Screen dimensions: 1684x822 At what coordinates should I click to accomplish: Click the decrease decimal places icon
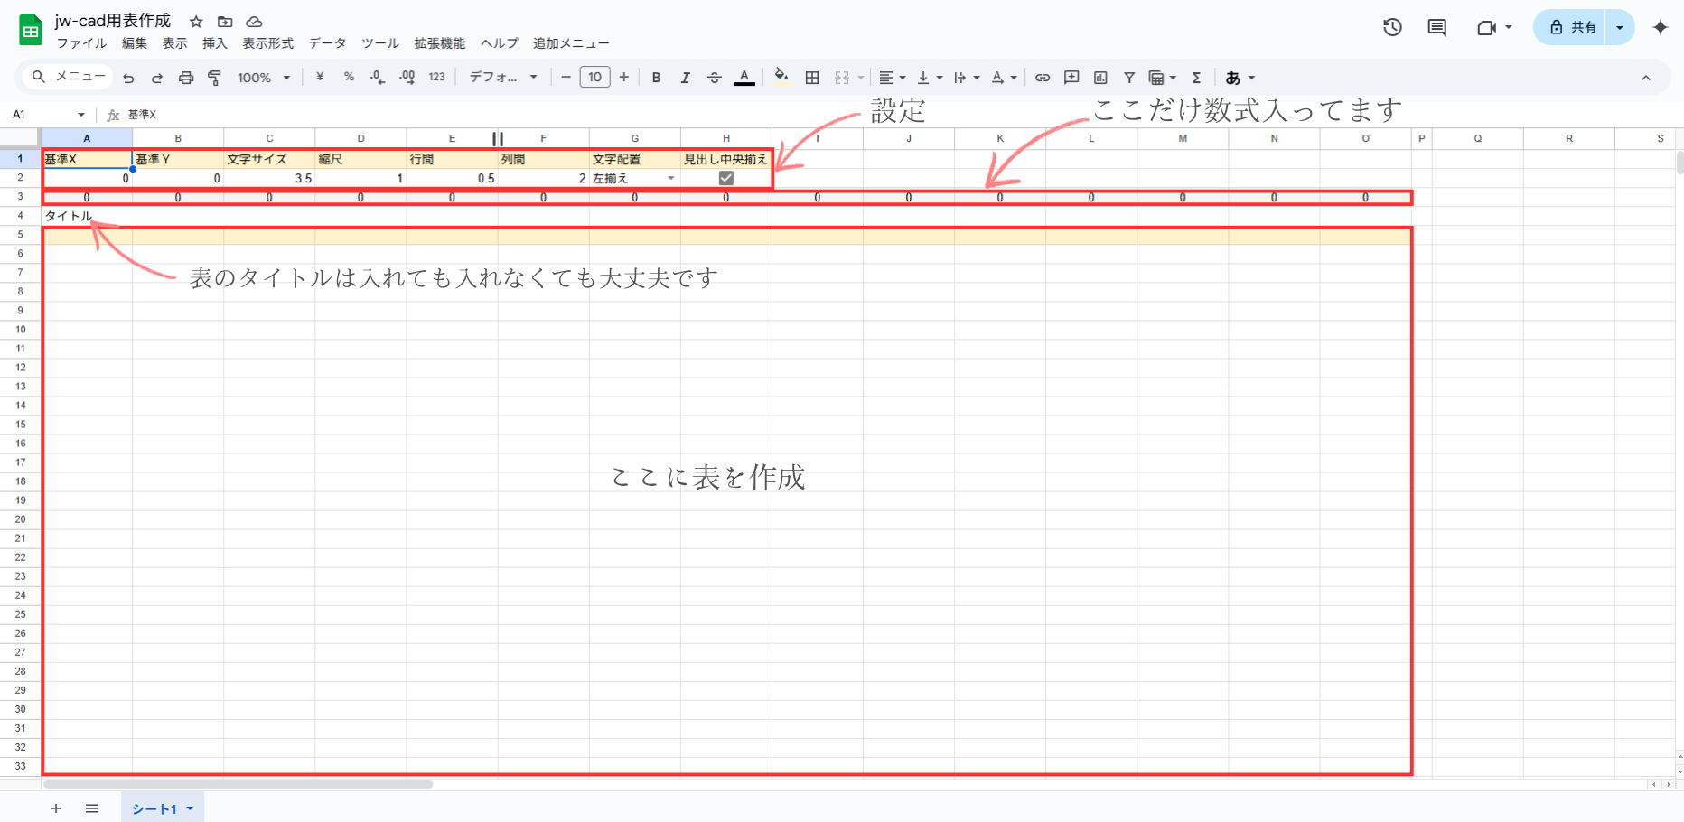click(x=377, y=78)
